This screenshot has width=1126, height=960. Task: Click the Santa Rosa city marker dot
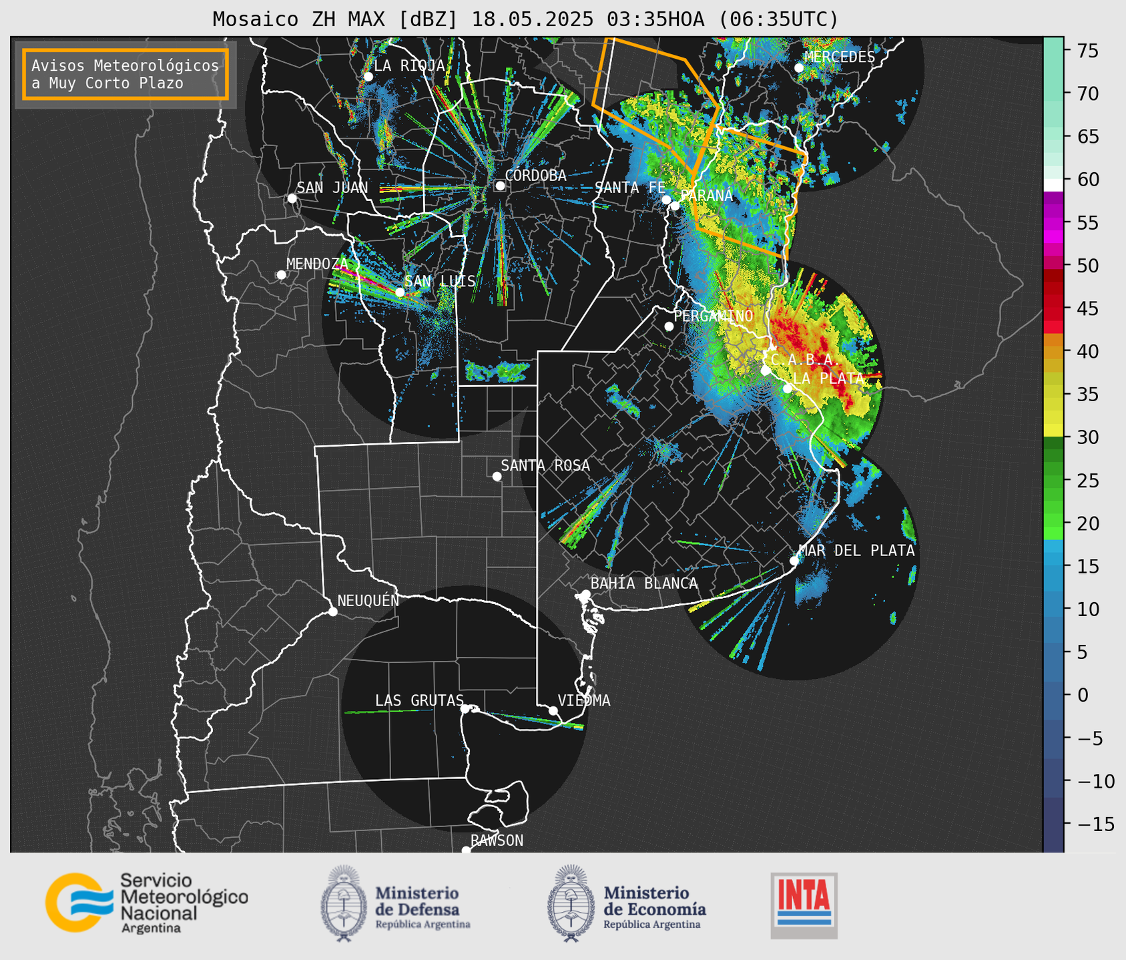coord(497,476)
